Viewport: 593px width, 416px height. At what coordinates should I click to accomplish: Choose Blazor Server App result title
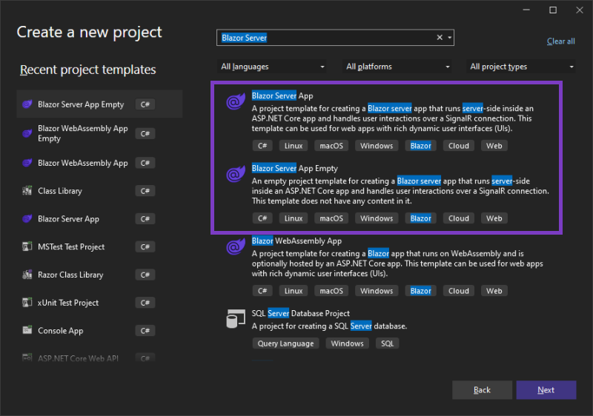[x=282, y=95]
